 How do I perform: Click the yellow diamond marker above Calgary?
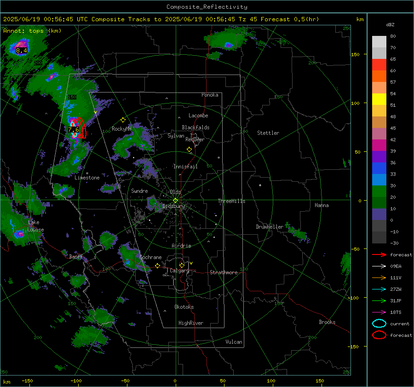(182, 265)
